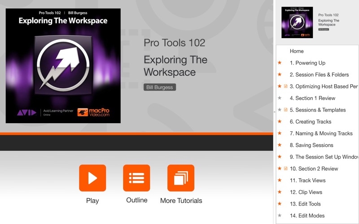The image size is (359, 224).
Task: Select chapter 7. Naming & Moving Tracks
Action: pos(321,133)
